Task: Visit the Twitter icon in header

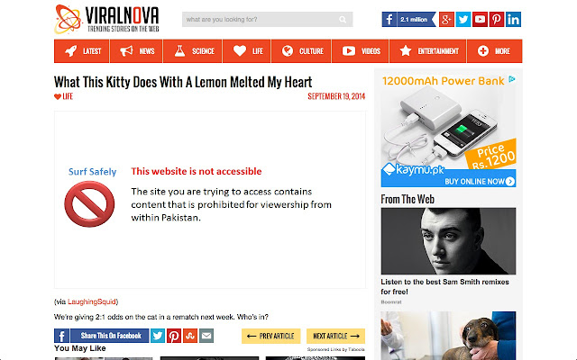Action: click(x=463, y=19)
